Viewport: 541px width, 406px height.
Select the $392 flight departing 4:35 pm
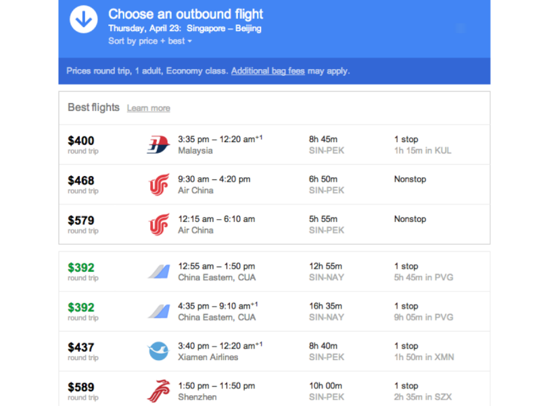[81, 307]
